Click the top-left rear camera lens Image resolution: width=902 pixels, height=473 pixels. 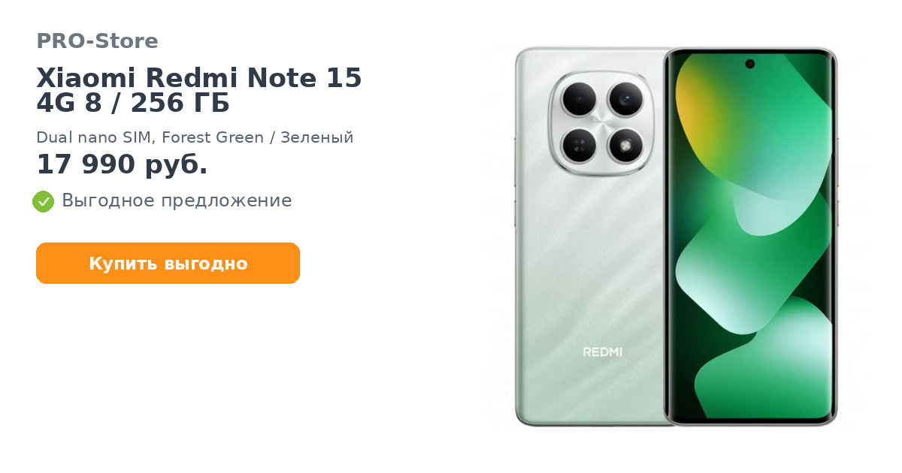579,98
